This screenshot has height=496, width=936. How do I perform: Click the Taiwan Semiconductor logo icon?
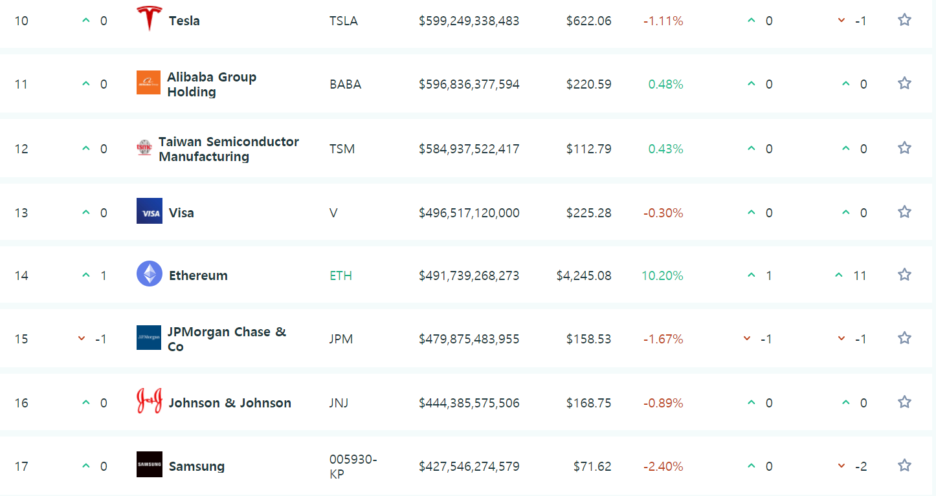coord(144,147)
